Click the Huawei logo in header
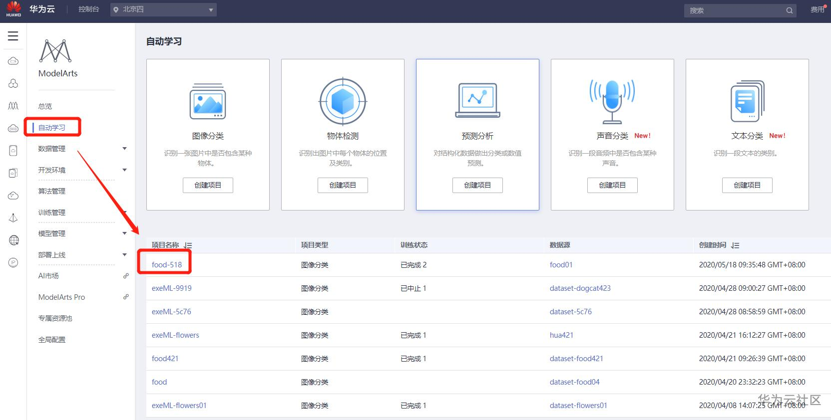 pos(13,9)
